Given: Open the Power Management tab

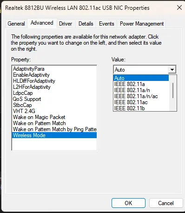Looking at the screenshot, I should point(142,24).
